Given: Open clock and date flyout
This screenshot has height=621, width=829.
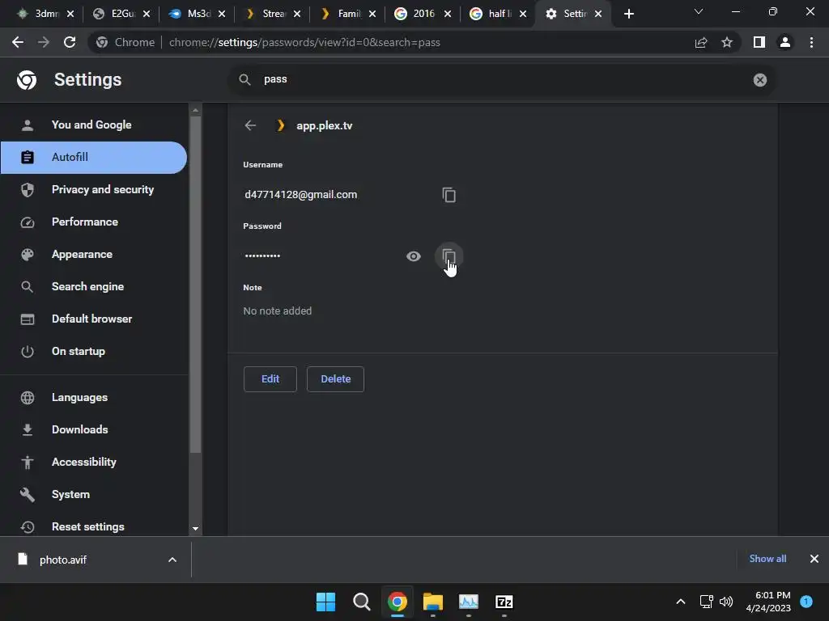Looking at the screenshot, I should point(768,602).
